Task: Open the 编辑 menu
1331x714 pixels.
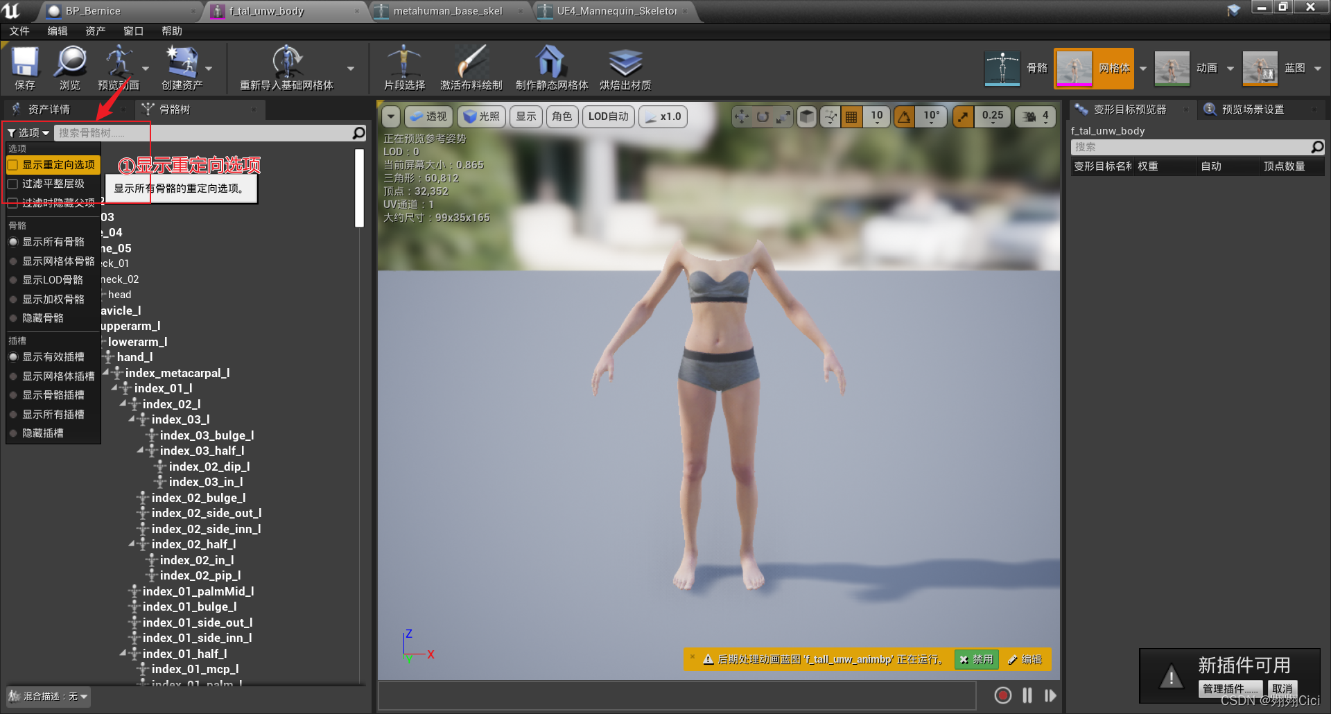Action: coord(57,31)
